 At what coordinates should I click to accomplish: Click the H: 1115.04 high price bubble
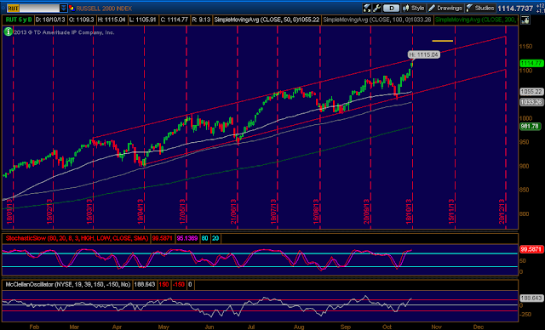pyautogui.click(x=424, y=54)
